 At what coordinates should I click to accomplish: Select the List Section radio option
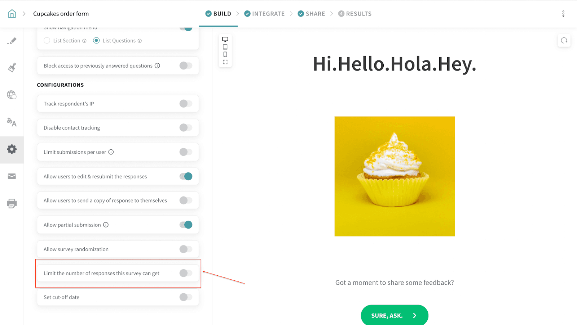(47, 41)
